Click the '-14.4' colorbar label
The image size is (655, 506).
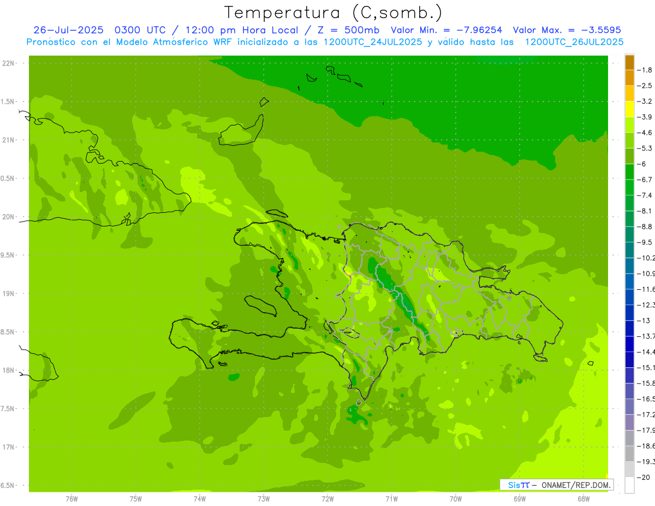tap(646, 352)
